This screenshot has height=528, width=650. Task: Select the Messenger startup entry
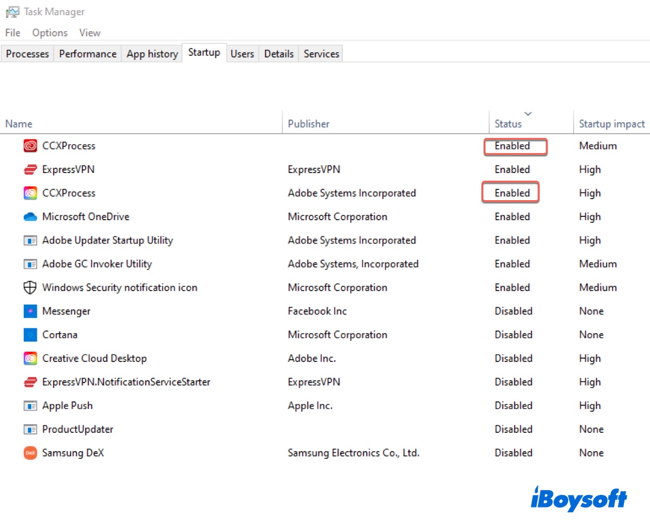(x=66, y=311)
